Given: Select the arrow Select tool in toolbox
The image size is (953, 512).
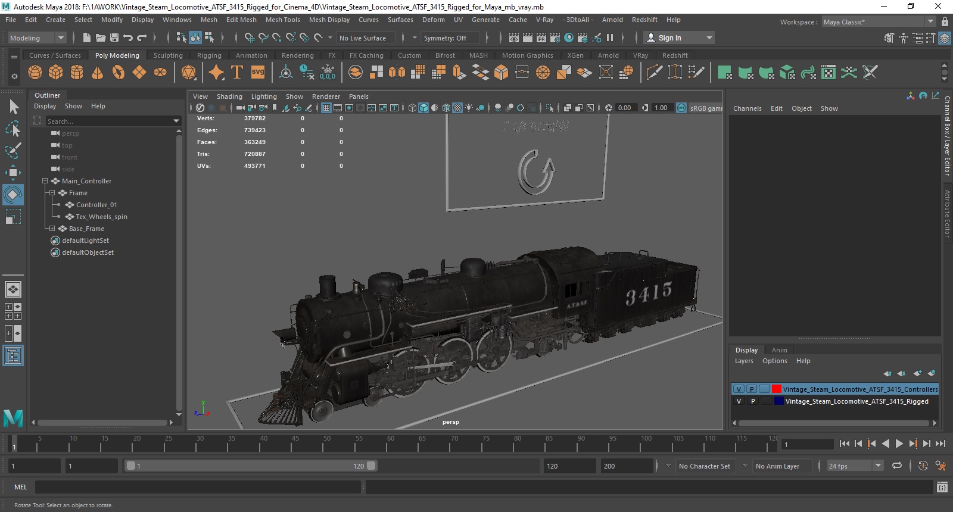Looking at the screenshot, I should [x=14, y=107].
